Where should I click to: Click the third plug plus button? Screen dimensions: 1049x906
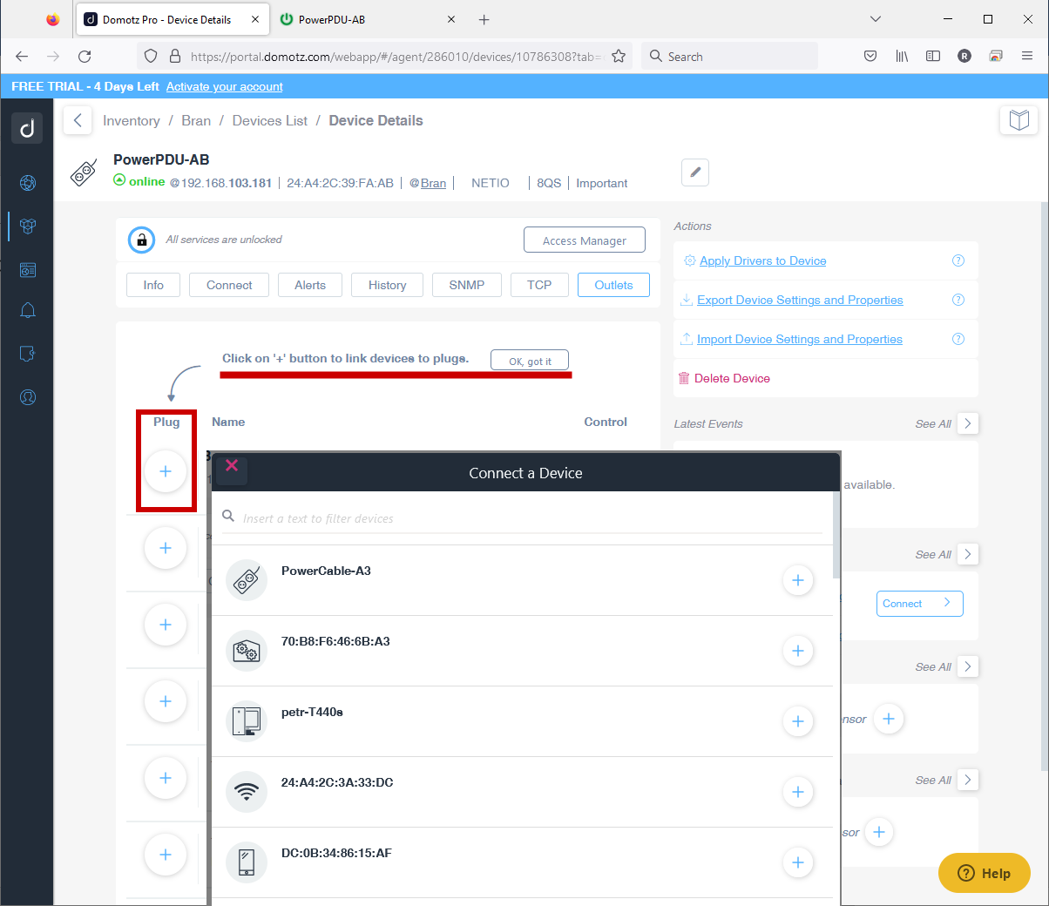pos(166,625)
